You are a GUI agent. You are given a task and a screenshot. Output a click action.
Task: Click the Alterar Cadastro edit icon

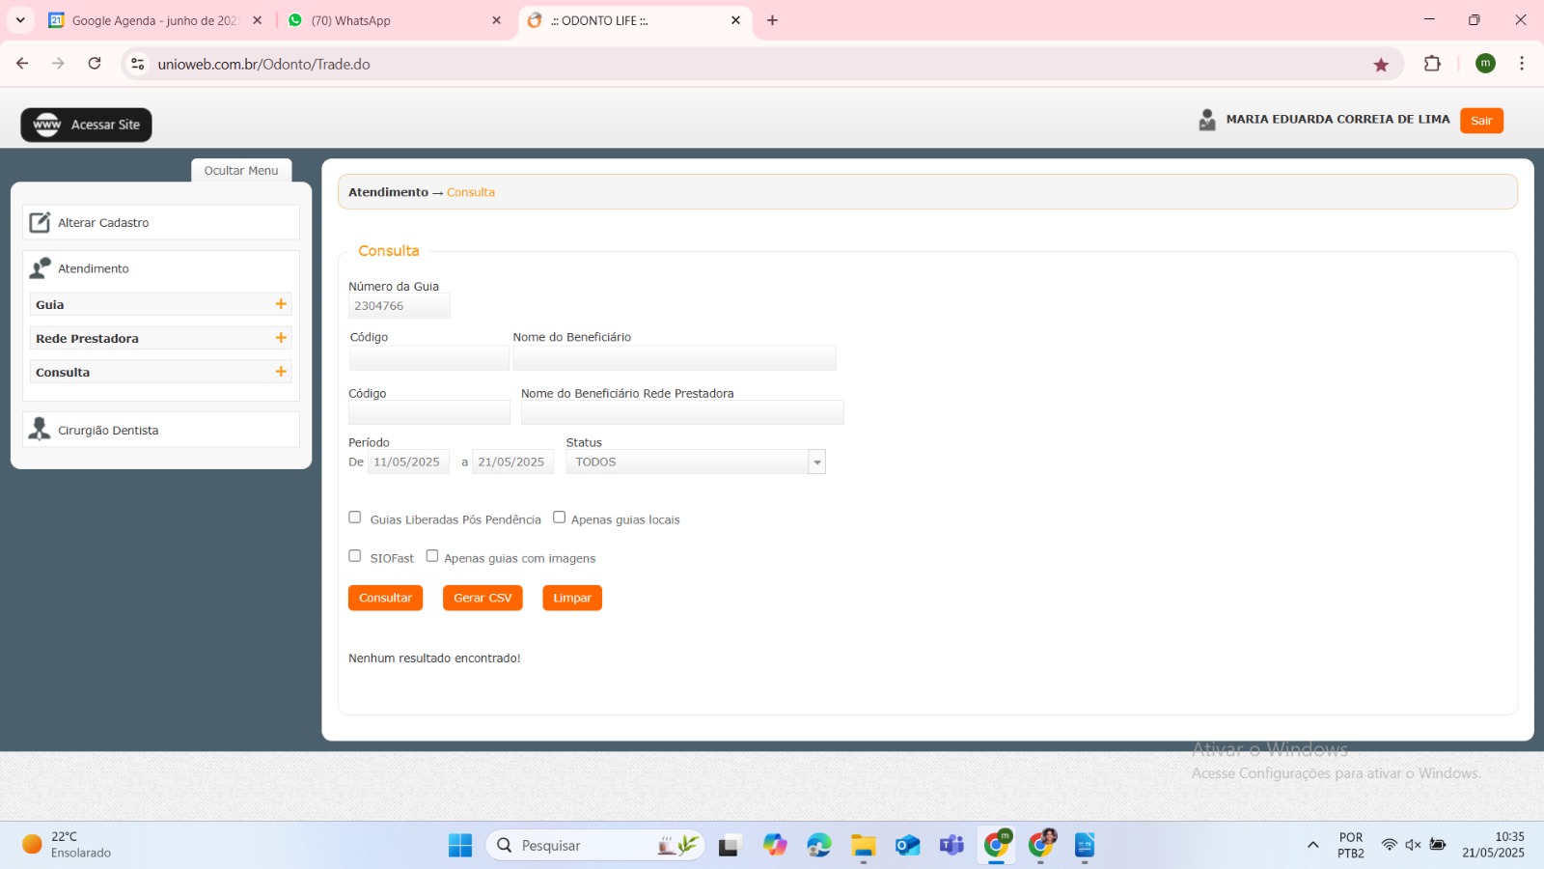(x=40, y=222)
